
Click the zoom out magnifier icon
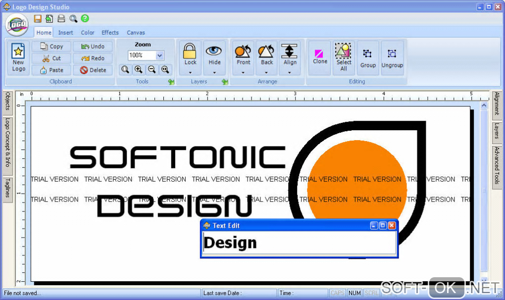[x=151, y=69]
